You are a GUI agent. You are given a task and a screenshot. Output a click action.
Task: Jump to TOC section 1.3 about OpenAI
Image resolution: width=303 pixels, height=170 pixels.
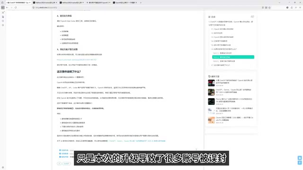222,37
